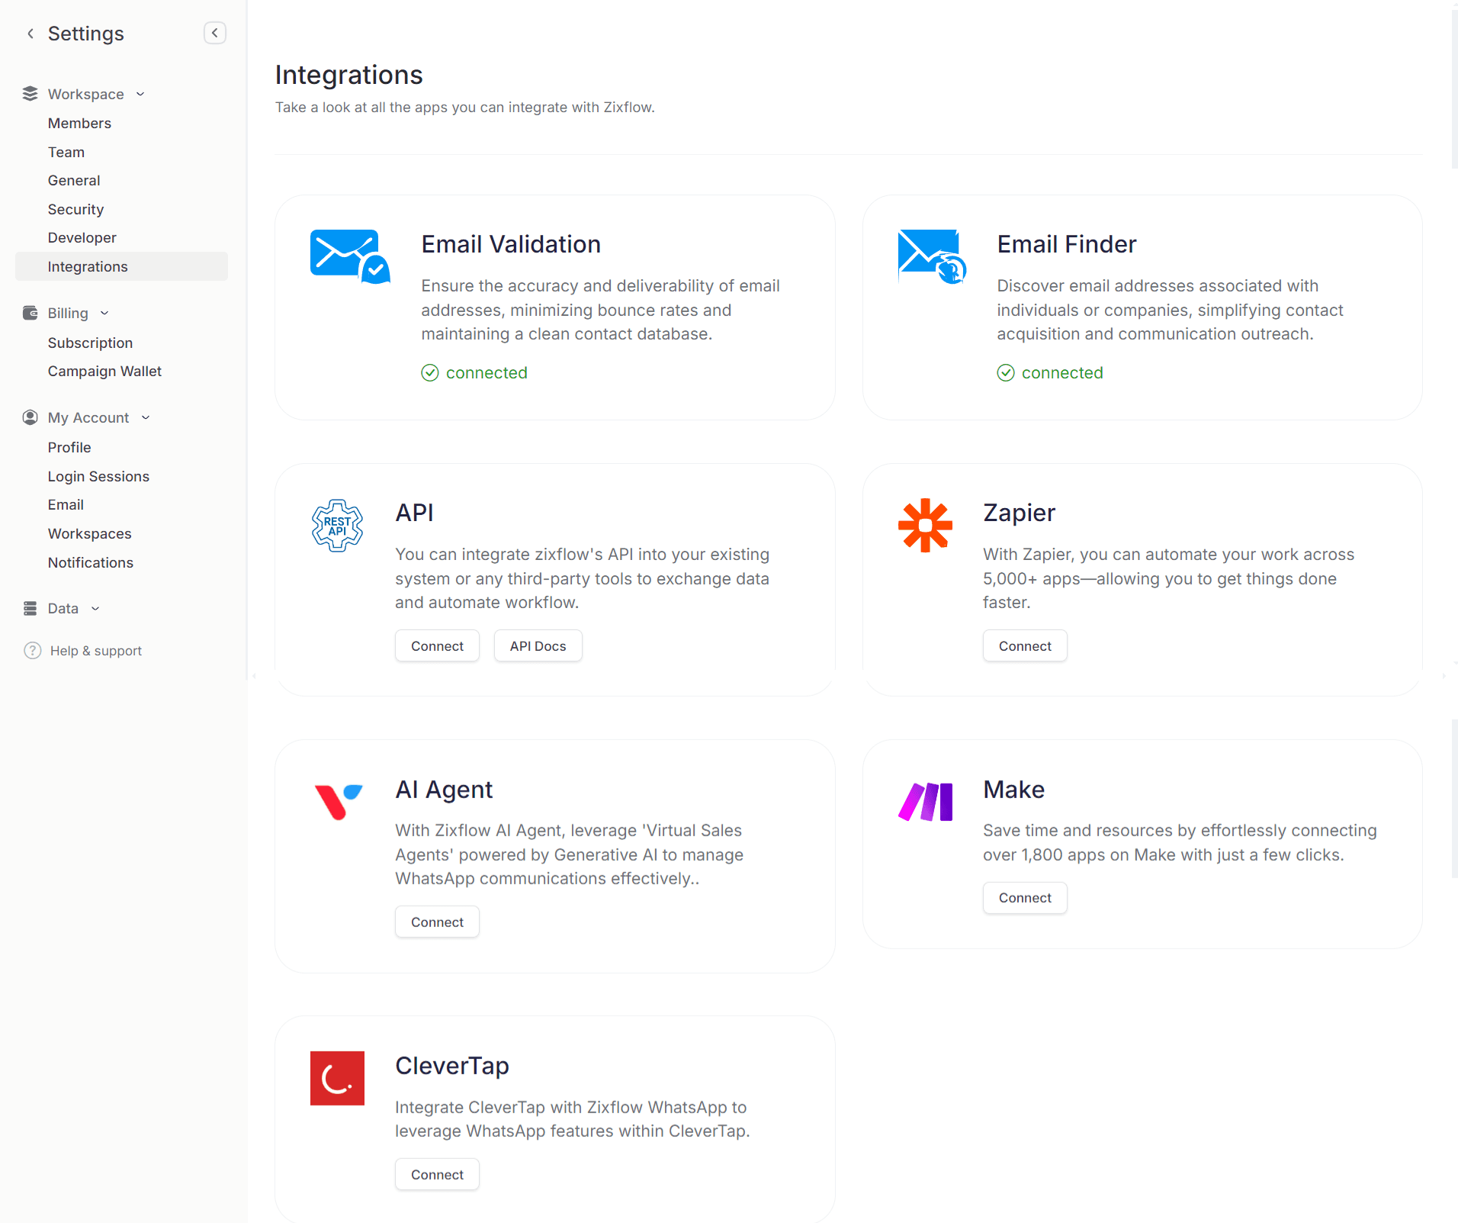Click the Help & support question icon
Screen dimensions: 1458x1223
32,651
